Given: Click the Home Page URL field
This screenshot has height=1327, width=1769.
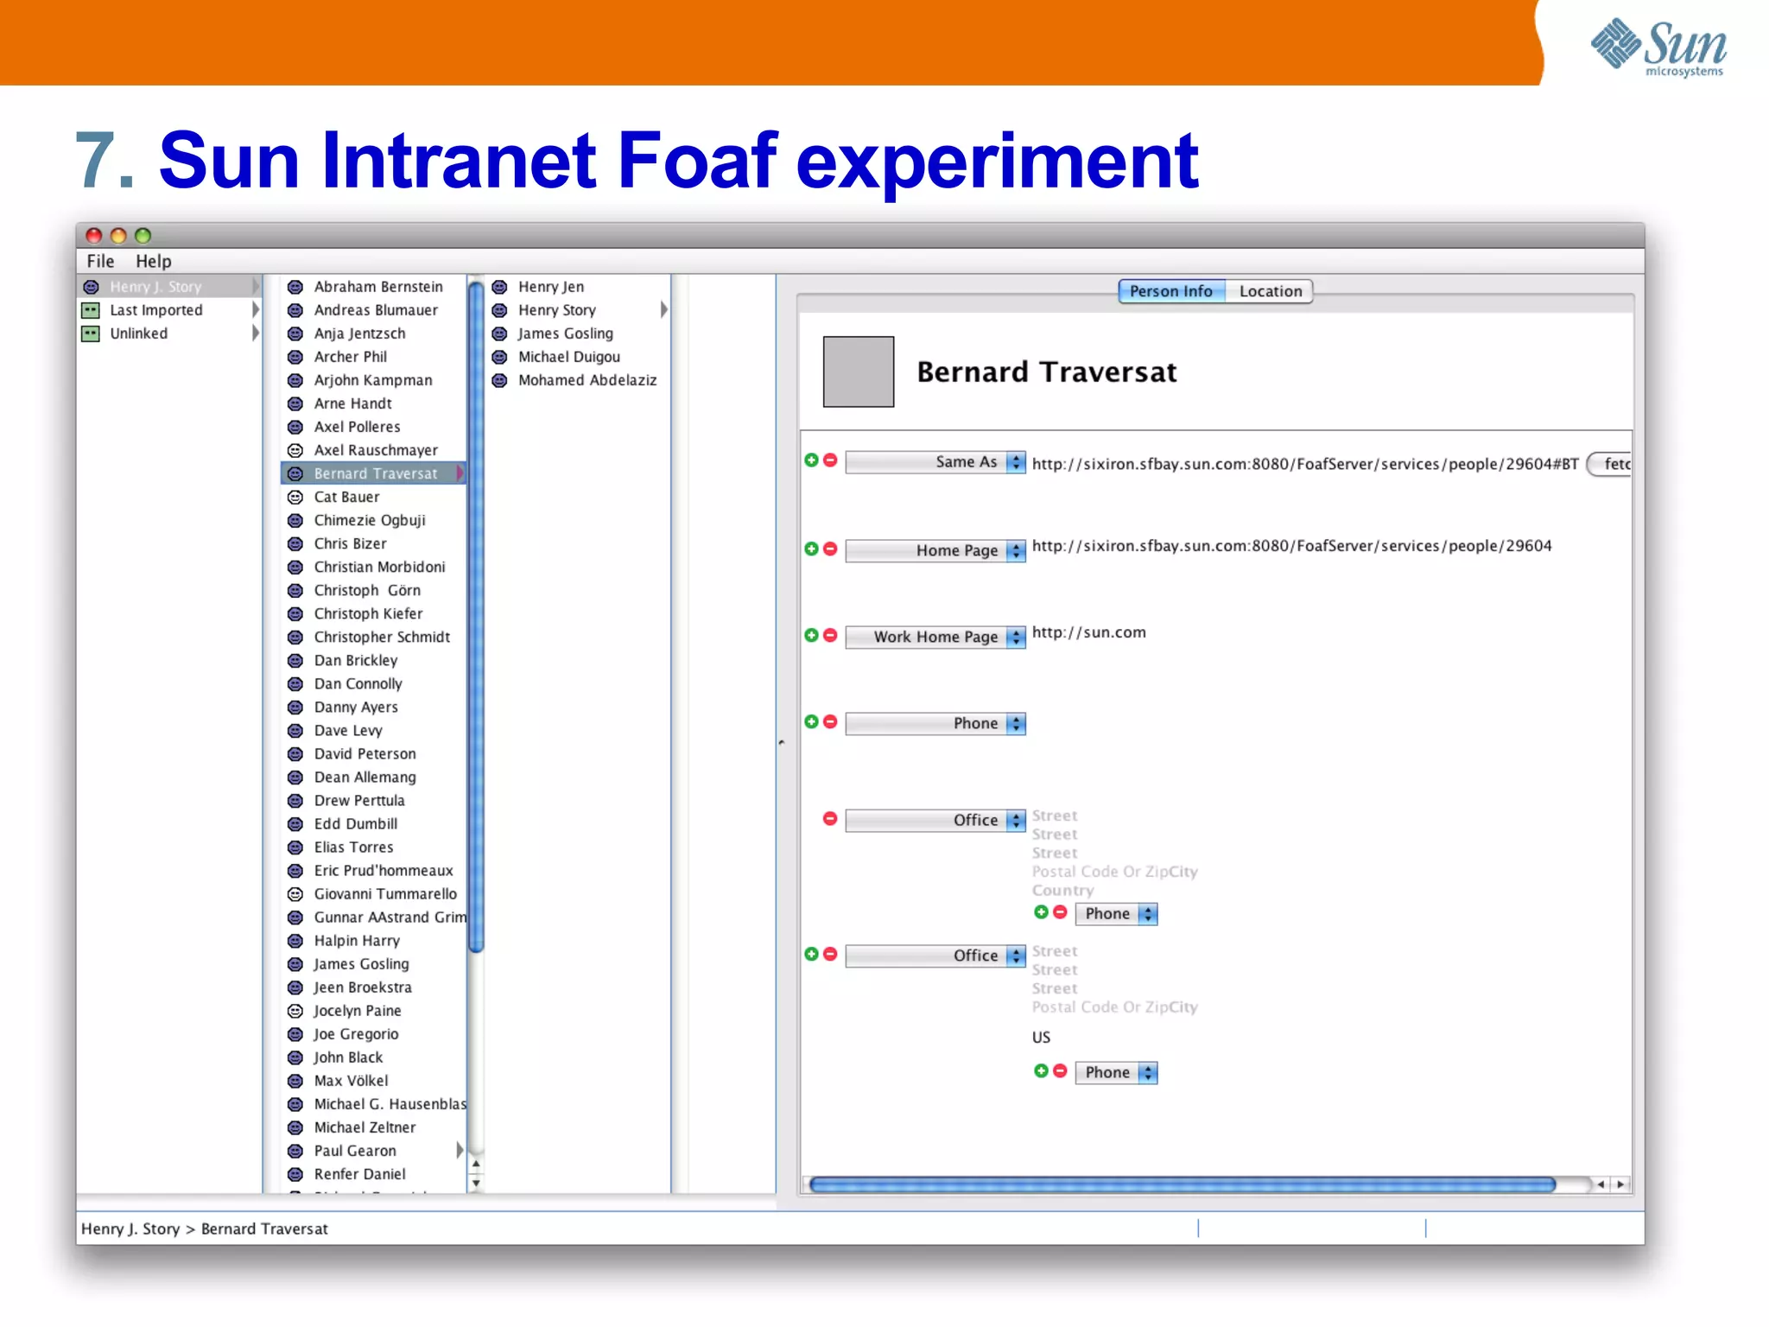Looking at the screenshot, I should tap(1290, 546).
